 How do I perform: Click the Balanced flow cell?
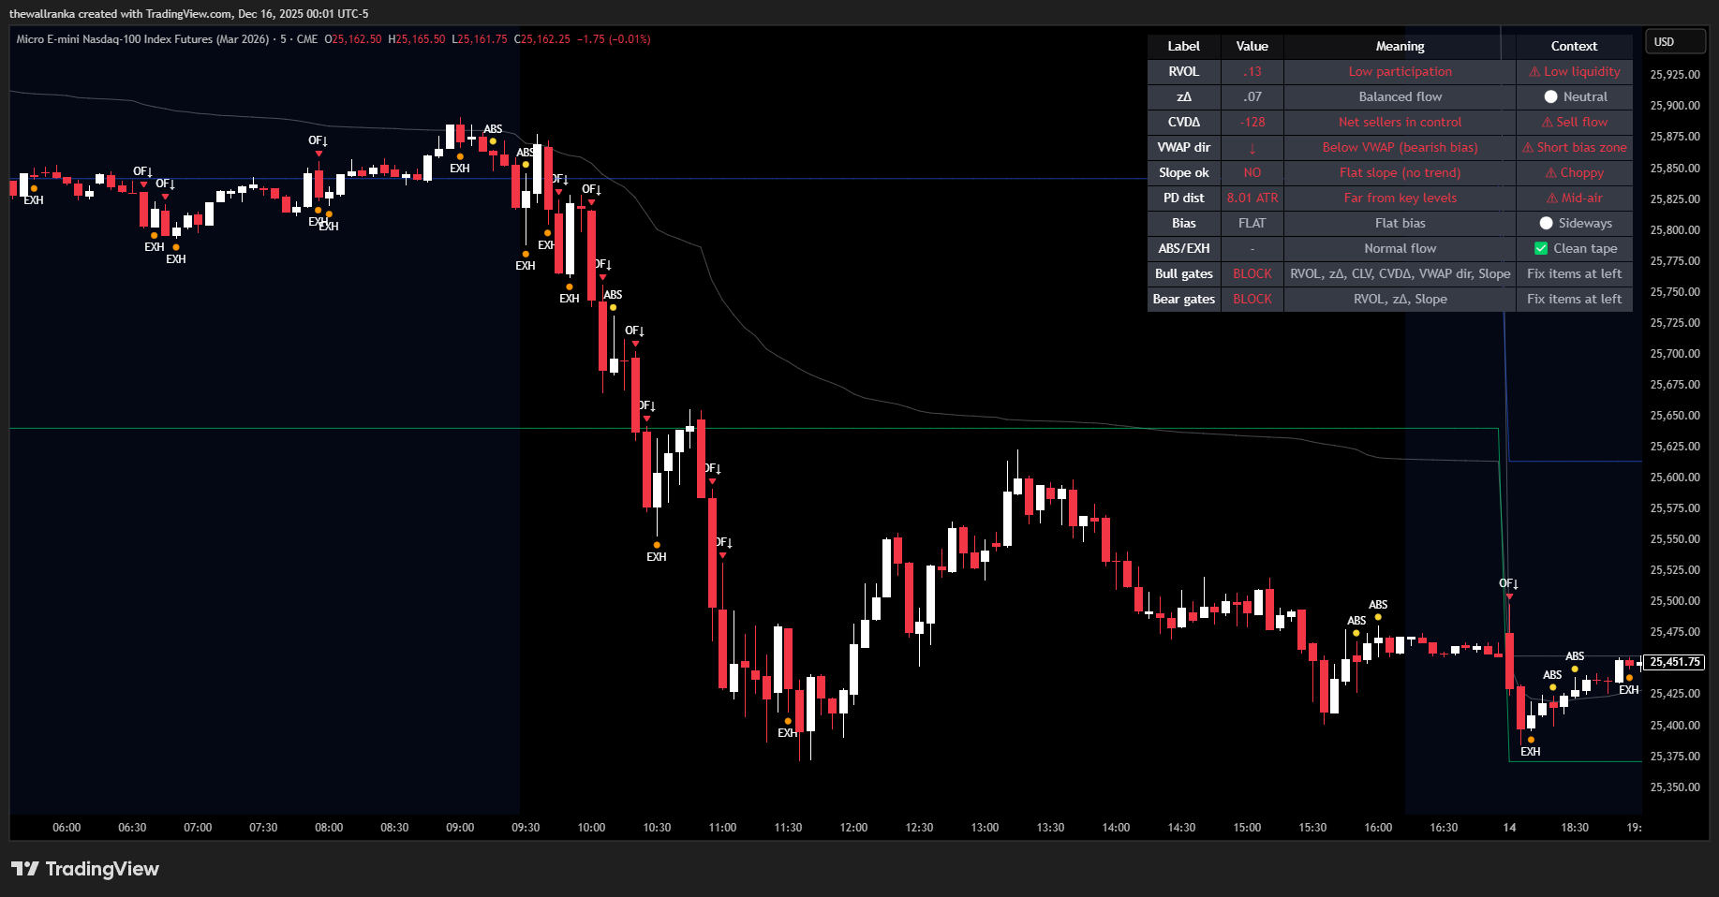coord(1400,96)
